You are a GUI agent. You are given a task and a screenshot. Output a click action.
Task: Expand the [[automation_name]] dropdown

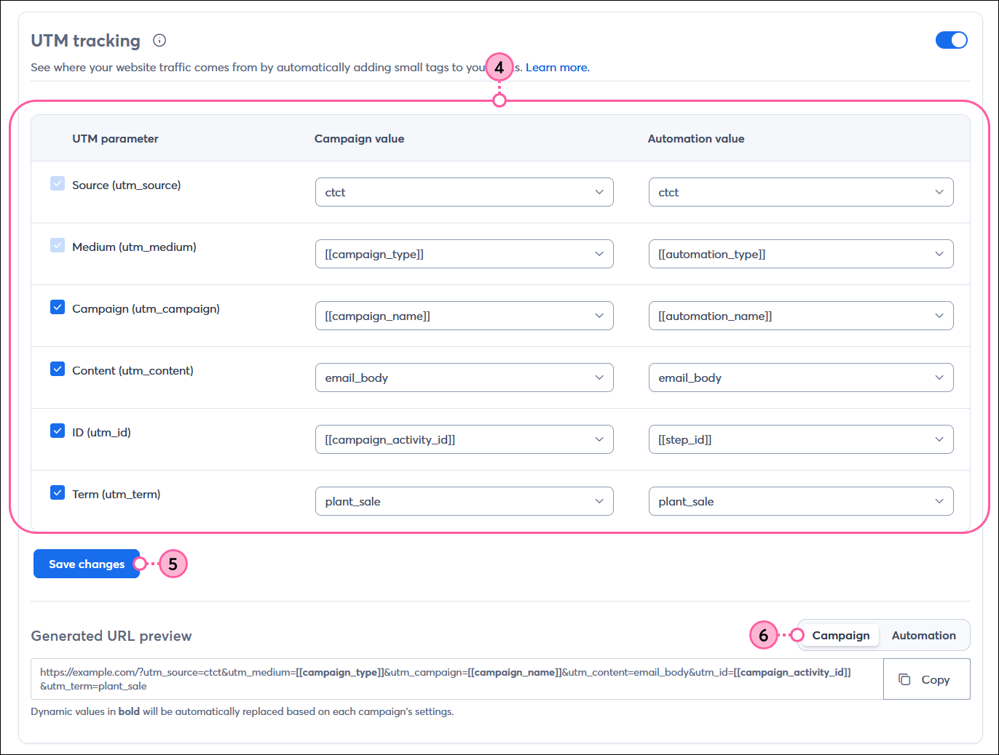pos(800,316)
